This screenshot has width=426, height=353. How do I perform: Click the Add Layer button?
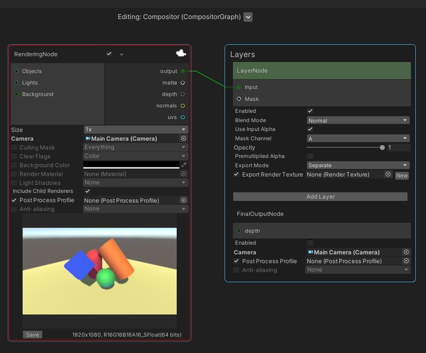point(320,197)
